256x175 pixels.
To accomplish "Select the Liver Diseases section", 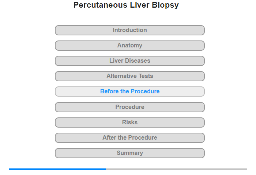I will coord(130,61).
